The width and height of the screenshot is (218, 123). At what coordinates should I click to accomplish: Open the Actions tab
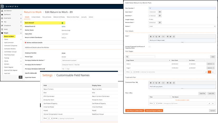tap(91, 17)
